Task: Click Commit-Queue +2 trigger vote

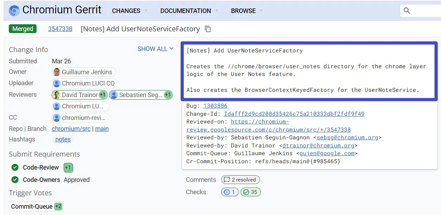Action: point(58,207)
